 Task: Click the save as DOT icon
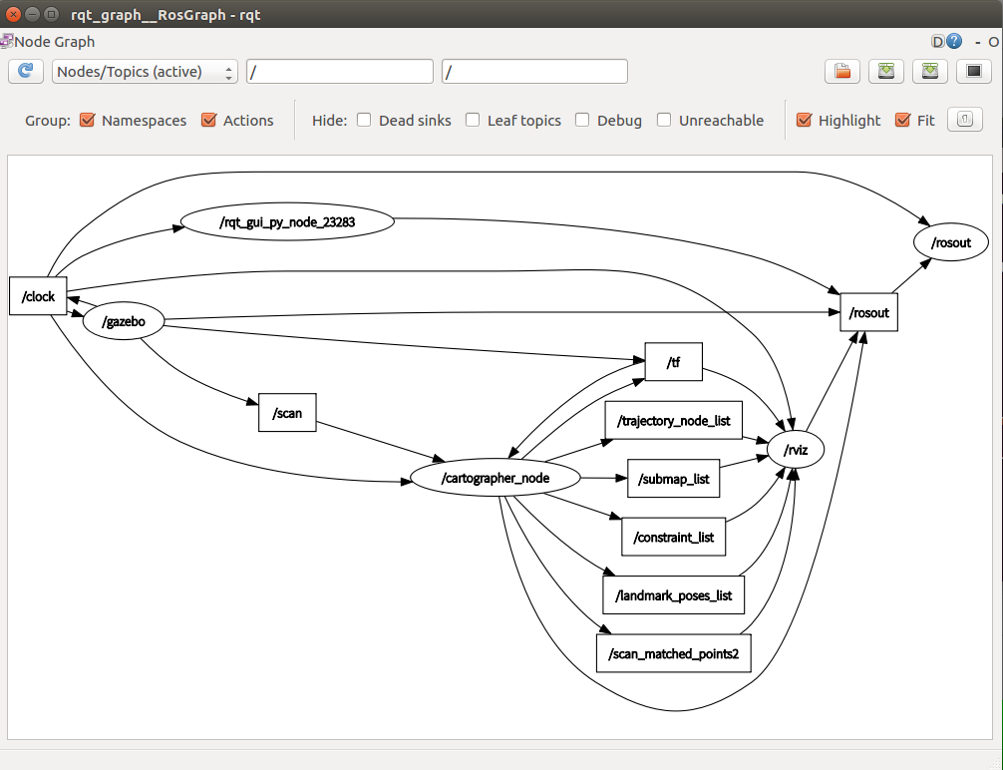(x=886, y=72)
